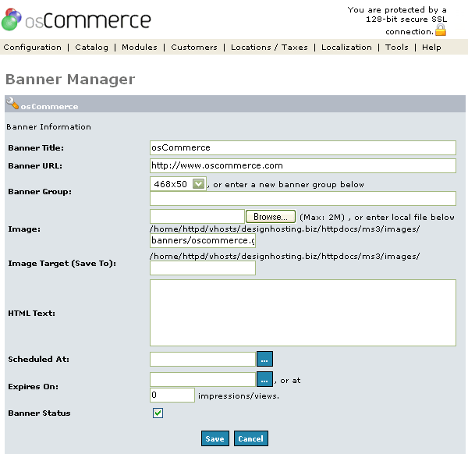Image resolution: width=468 pixels, height=454 pixels.
Task: Click the Banner Information text
Action: point(48,127)
